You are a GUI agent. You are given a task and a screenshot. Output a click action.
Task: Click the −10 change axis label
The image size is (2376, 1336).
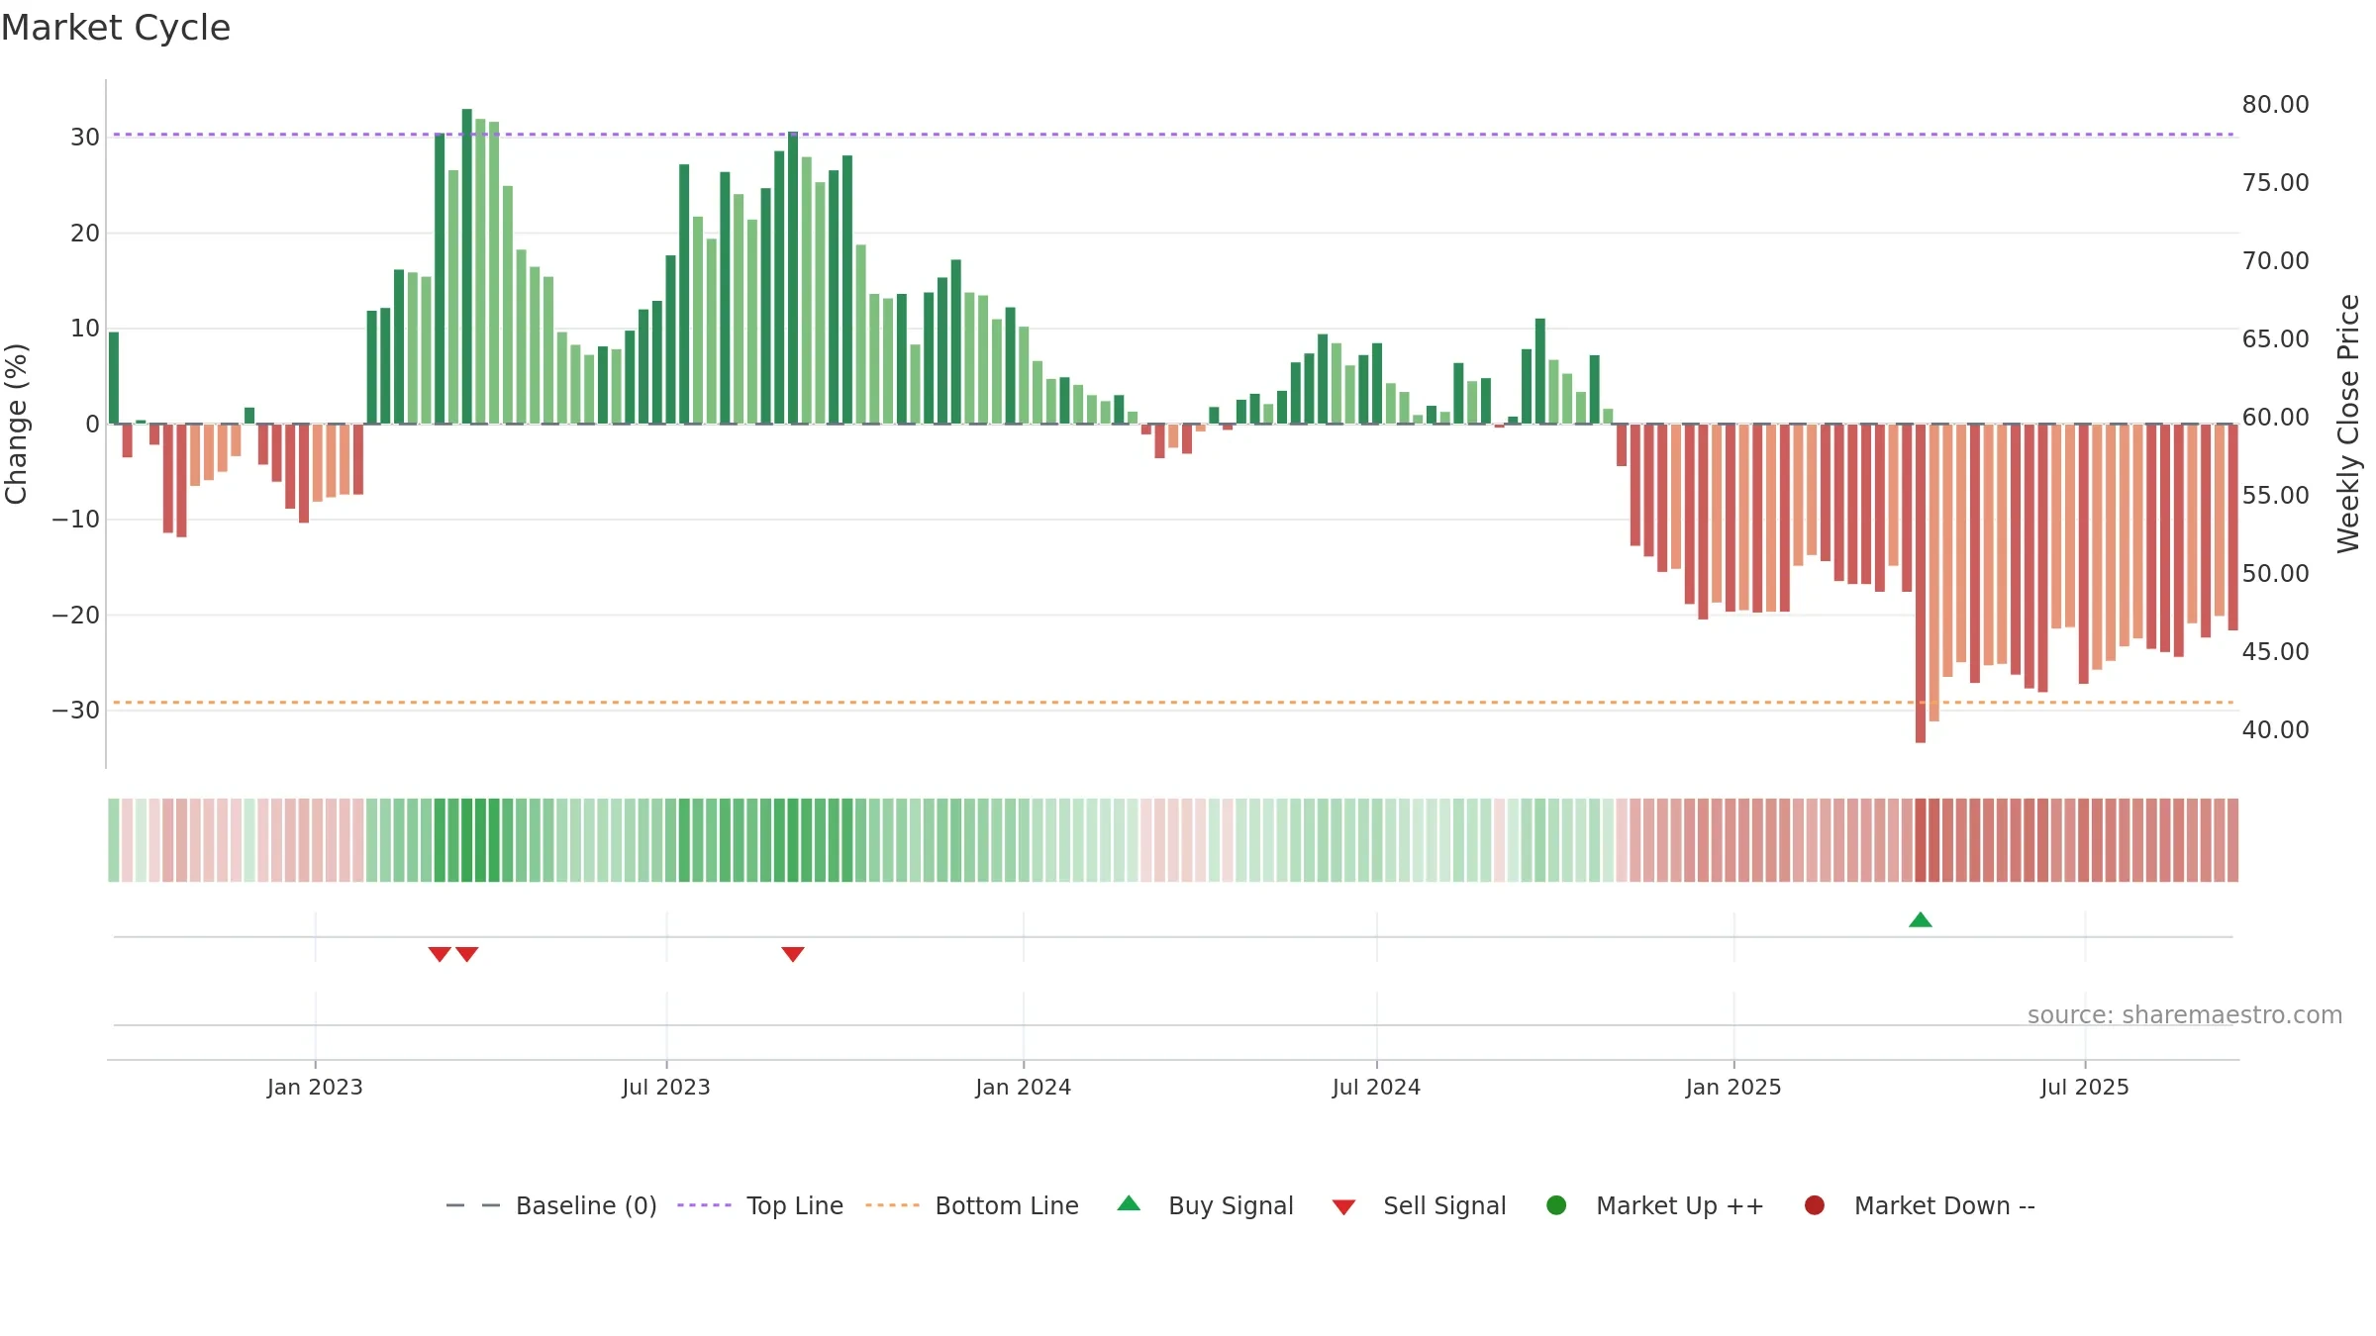click(x=76, y=519)
